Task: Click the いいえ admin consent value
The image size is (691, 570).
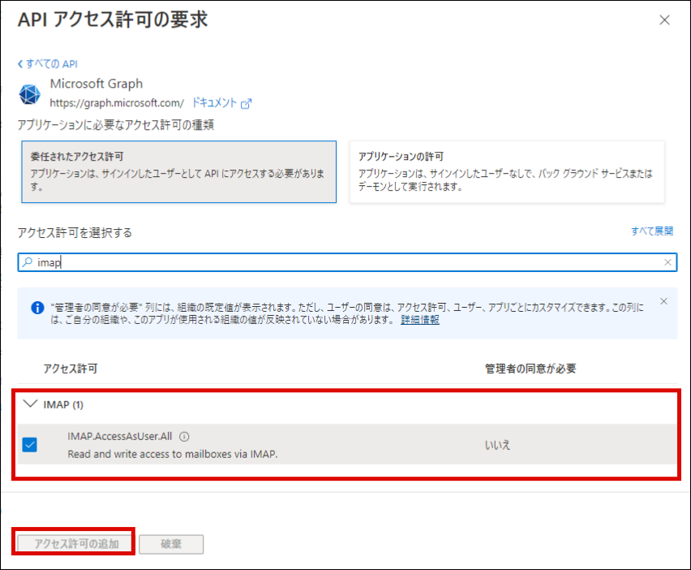Action: 497,445
